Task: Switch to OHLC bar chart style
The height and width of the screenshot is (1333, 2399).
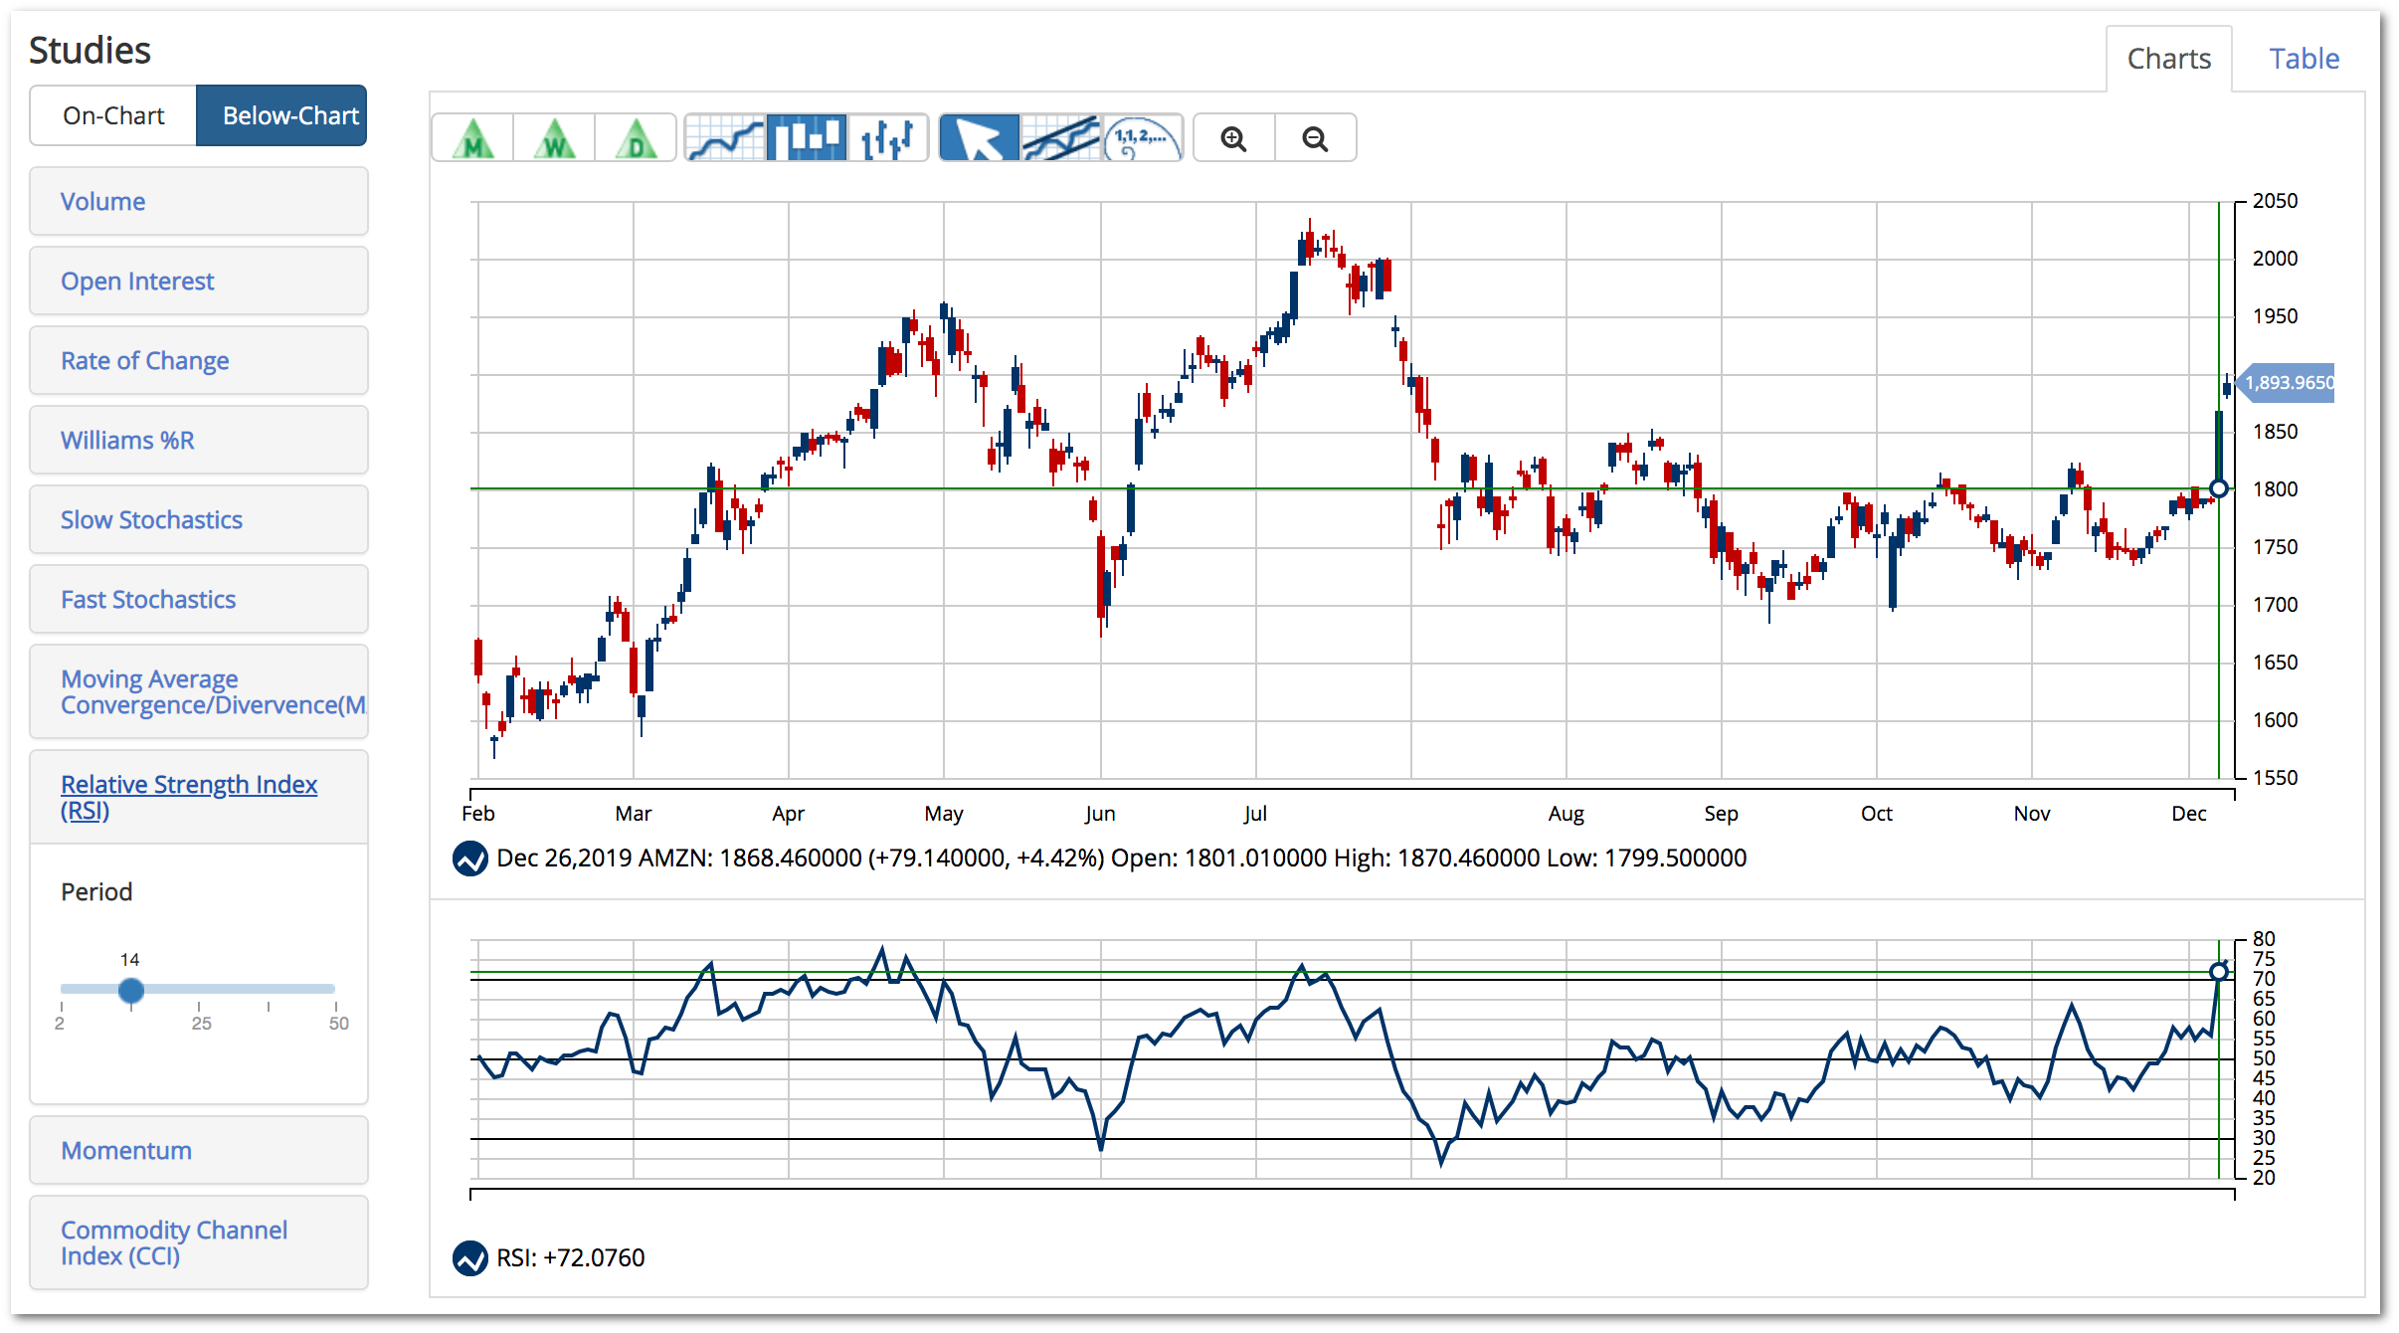Action: pos(887,138)
